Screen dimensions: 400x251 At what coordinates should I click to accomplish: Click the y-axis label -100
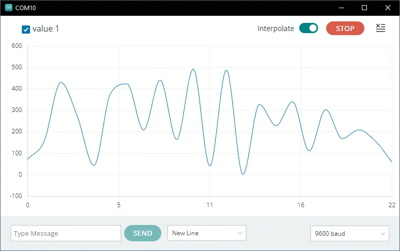(x=16, y=196)
